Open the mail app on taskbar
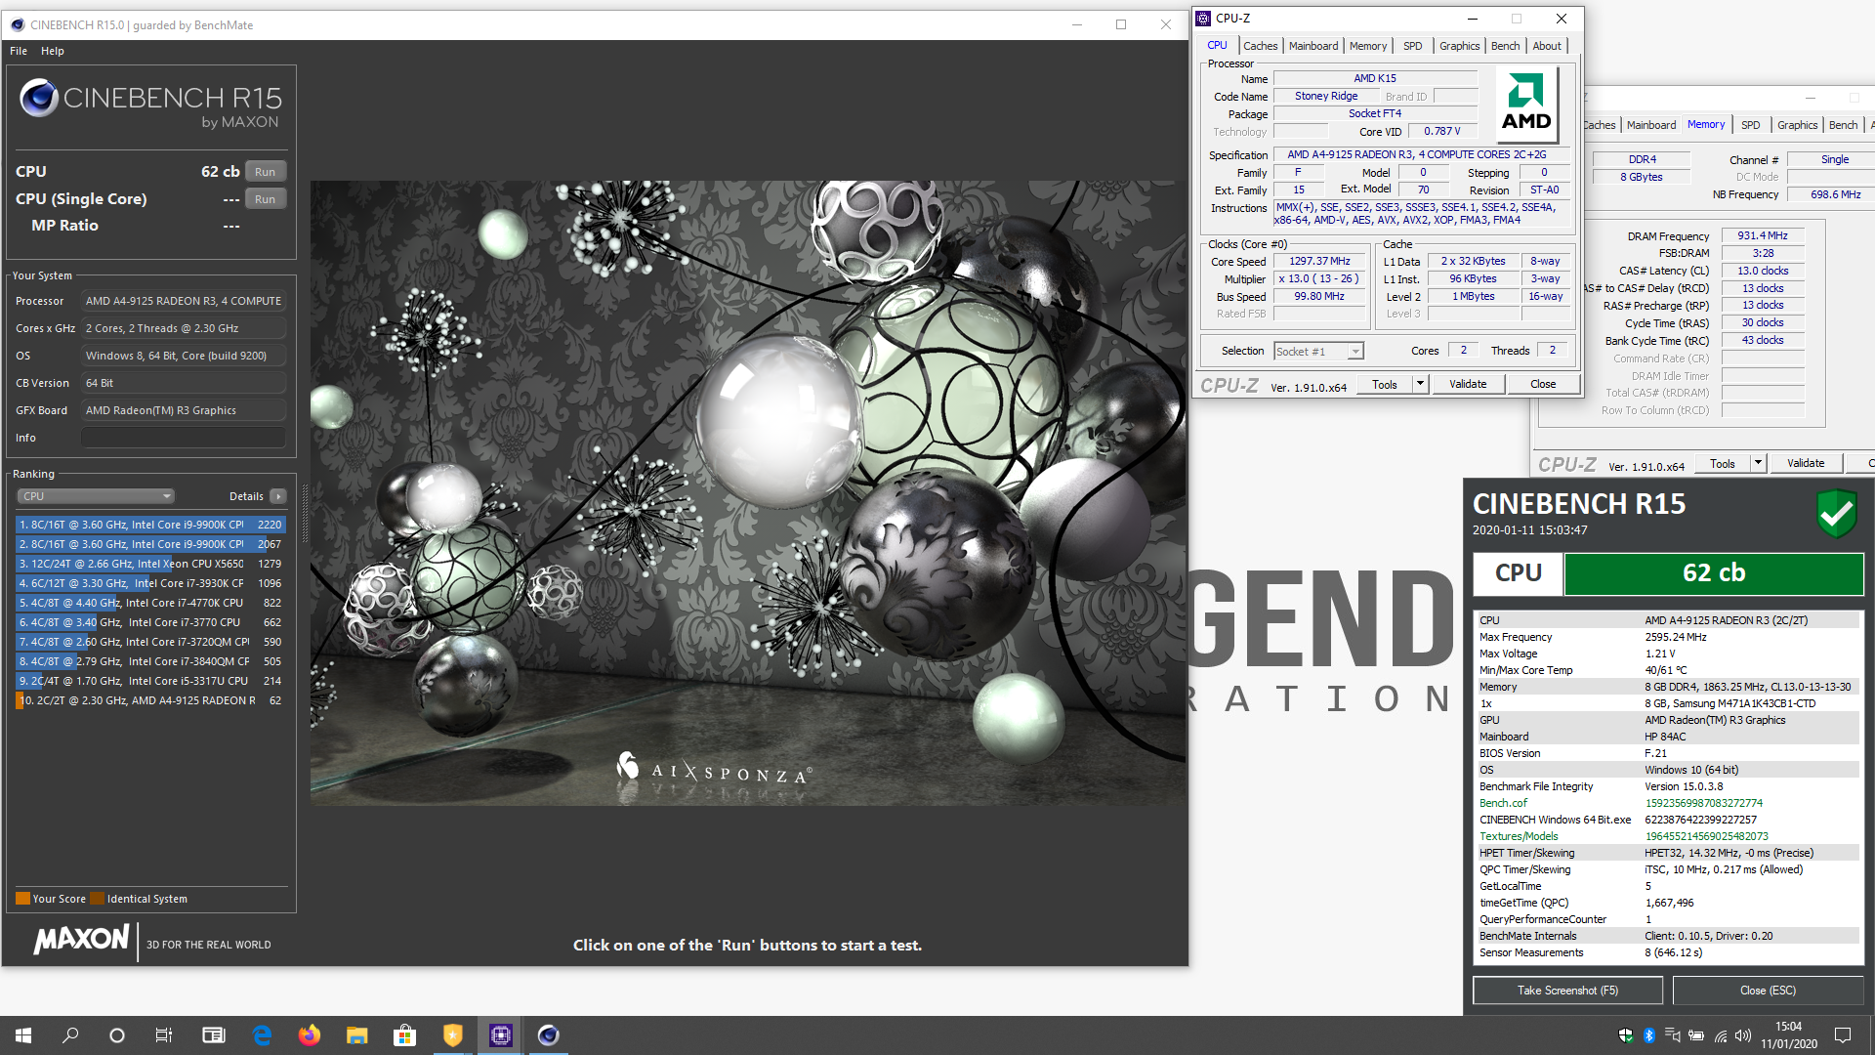Screen dimensions: 1875x1055 coord(214,1035)
